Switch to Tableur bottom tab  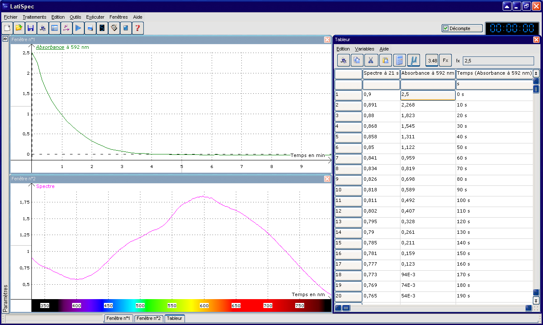pyautogui.click(x=174, y=318)
